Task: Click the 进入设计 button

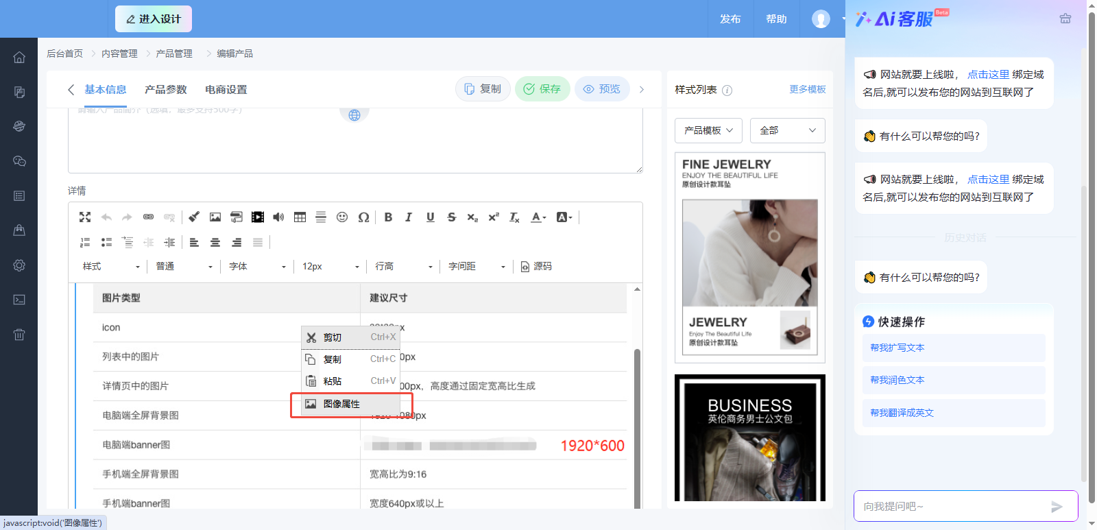Action: pos(154,19)
